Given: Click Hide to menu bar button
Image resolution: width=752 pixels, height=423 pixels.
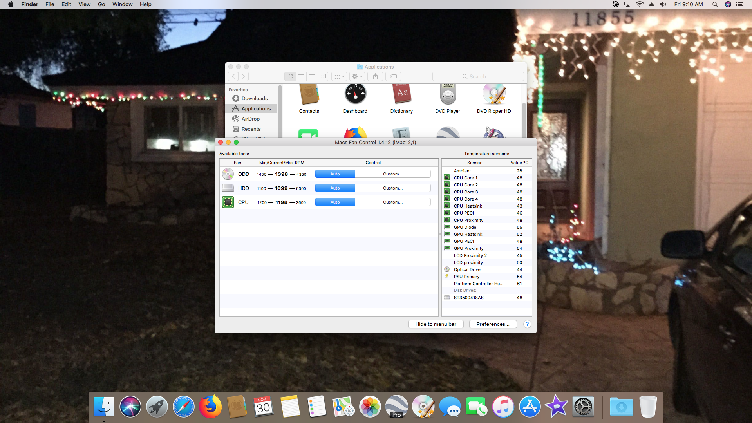Looking at the screenshot, I should [436, 324].
